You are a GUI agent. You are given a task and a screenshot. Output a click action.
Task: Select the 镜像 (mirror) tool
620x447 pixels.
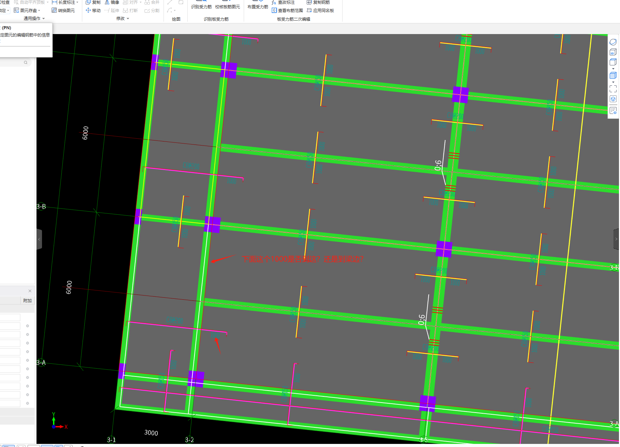pyautogui.click(x=112, y=2)
